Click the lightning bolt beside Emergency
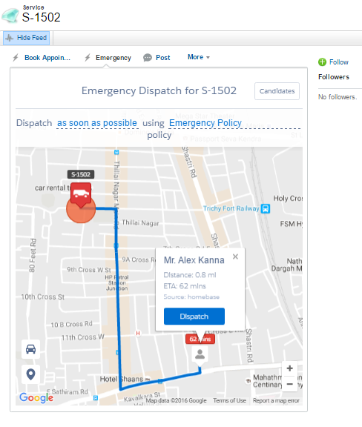 click(88, 58)
